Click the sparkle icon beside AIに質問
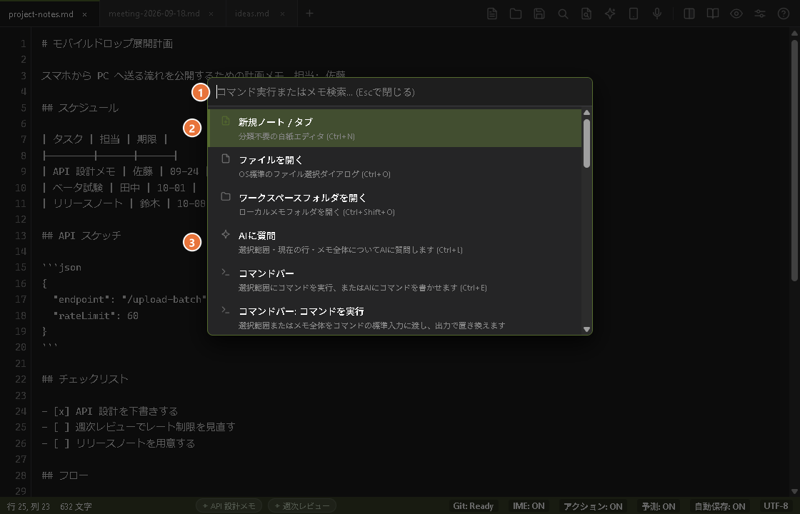The height and width of the screenshot is (514, 800). coord(226,234)
